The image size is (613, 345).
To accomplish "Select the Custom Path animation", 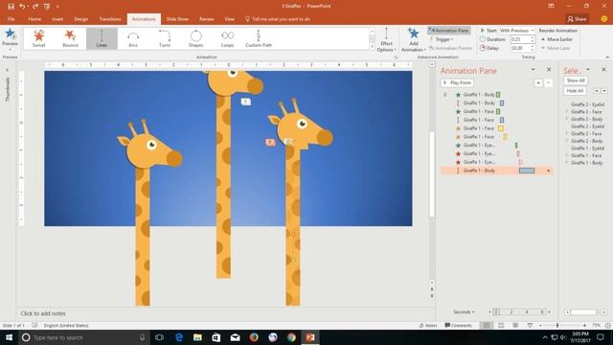I will click(x=259, y=38).
